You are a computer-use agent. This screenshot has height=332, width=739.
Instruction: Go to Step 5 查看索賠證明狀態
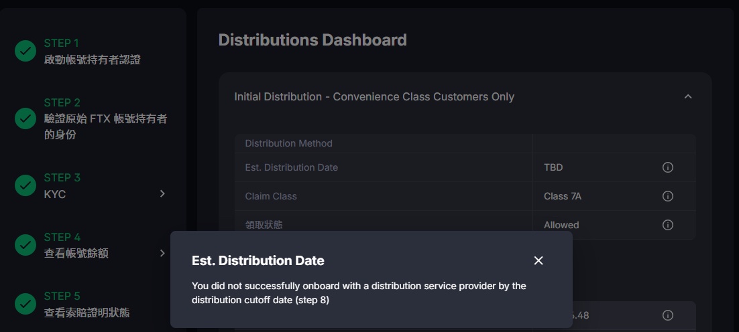point(87,312)
